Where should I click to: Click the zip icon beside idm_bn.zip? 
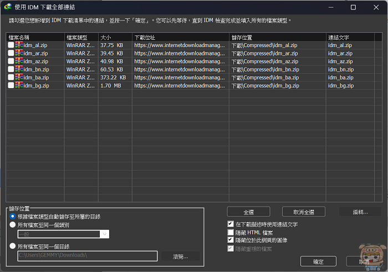19,69
